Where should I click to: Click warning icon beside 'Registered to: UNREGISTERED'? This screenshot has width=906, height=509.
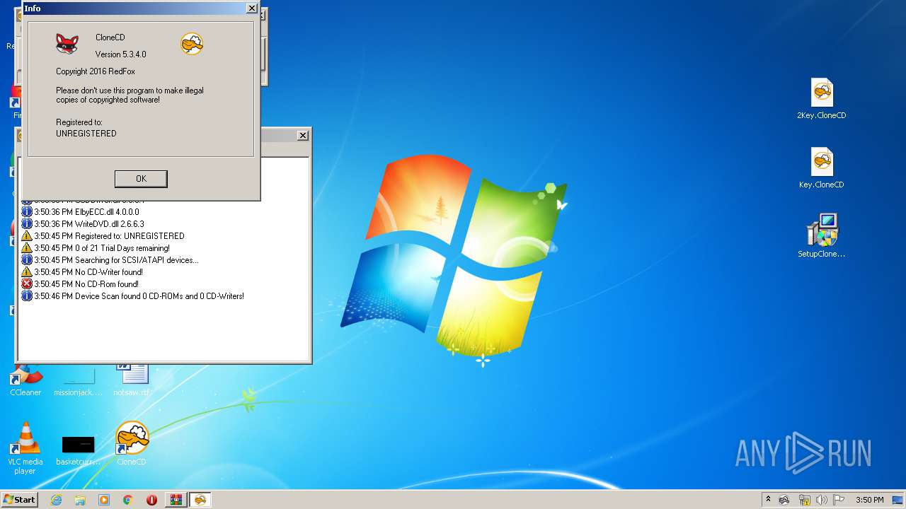pos(27,236)
